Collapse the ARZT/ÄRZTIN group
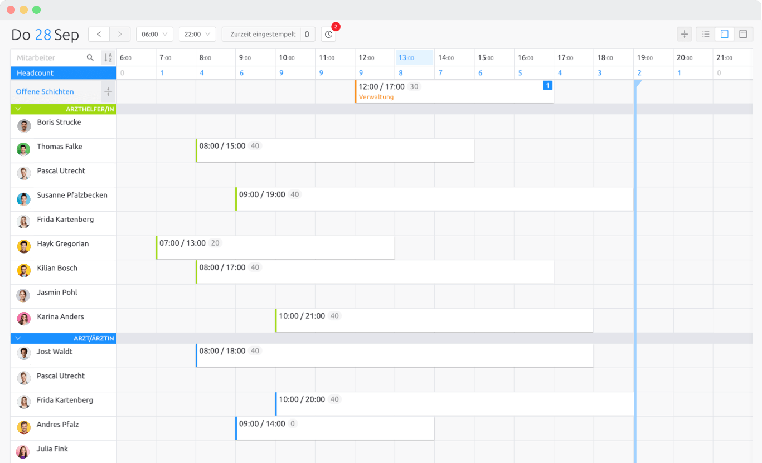Viewport: 762px width, 463px height. [18, 338]
